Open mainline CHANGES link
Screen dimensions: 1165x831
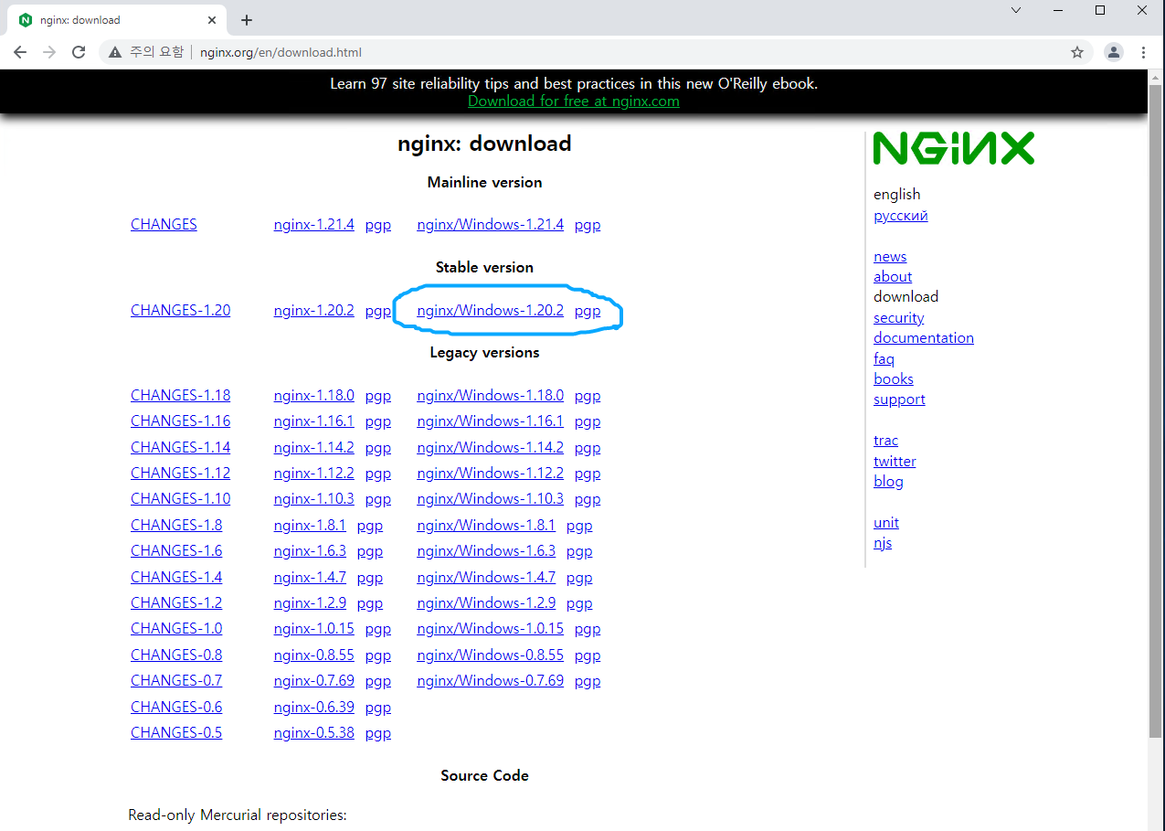(x=164, y=224)
